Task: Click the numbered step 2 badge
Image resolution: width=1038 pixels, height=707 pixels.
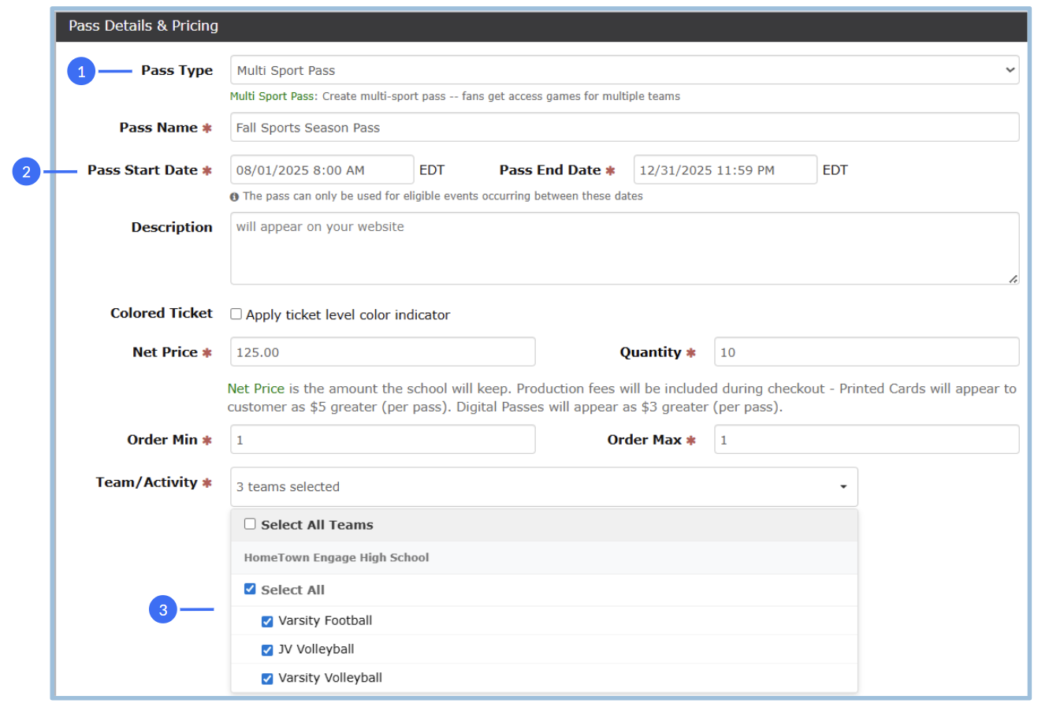Action: click(26, 171)
